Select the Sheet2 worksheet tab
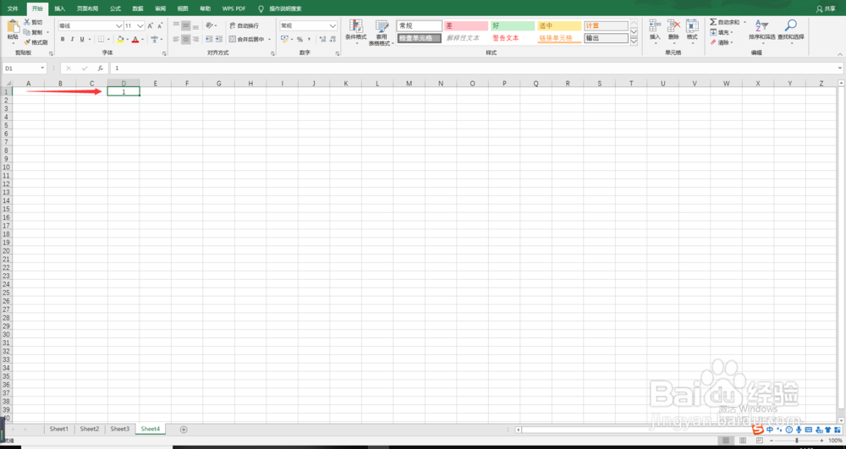Image resolution: width=846 pixels, height=449 pixels. click(x=90, y=429)
